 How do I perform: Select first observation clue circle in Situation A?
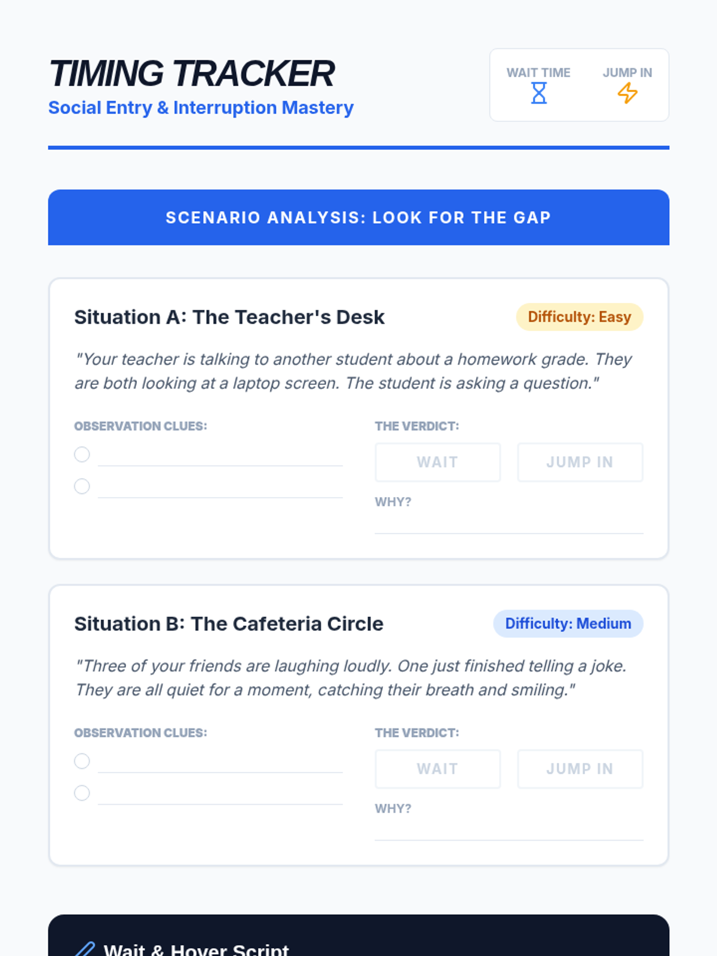coord(82,455)
